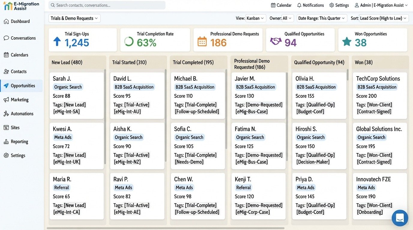
Task: Click the Won Opportunities star icon
Action: coord(347,41)
